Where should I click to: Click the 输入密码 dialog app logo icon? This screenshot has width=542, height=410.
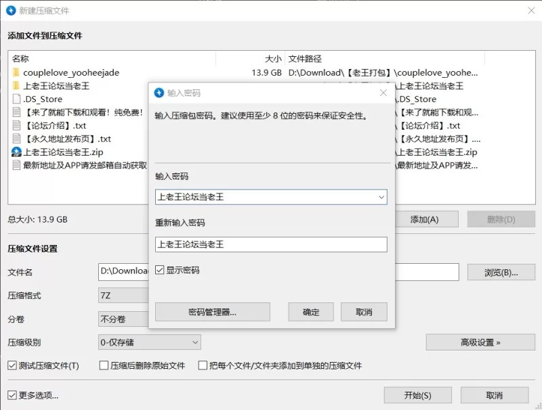coord(159,93)
